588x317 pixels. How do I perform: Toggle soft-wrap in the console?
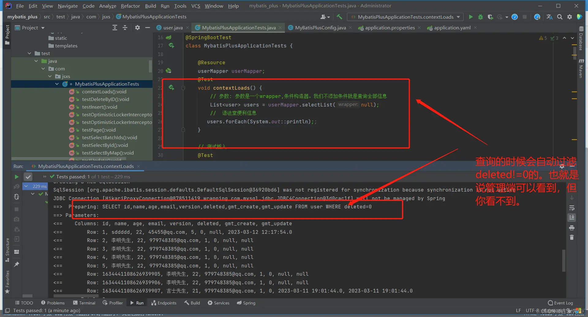pos(572,208)
